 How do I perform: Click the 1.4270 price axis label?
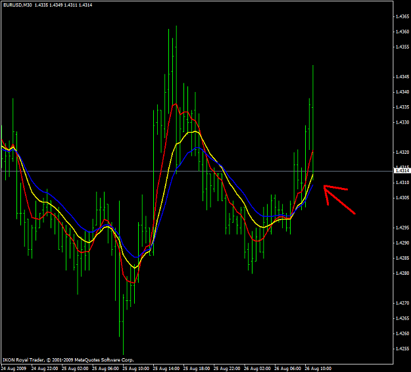(402, 303)
